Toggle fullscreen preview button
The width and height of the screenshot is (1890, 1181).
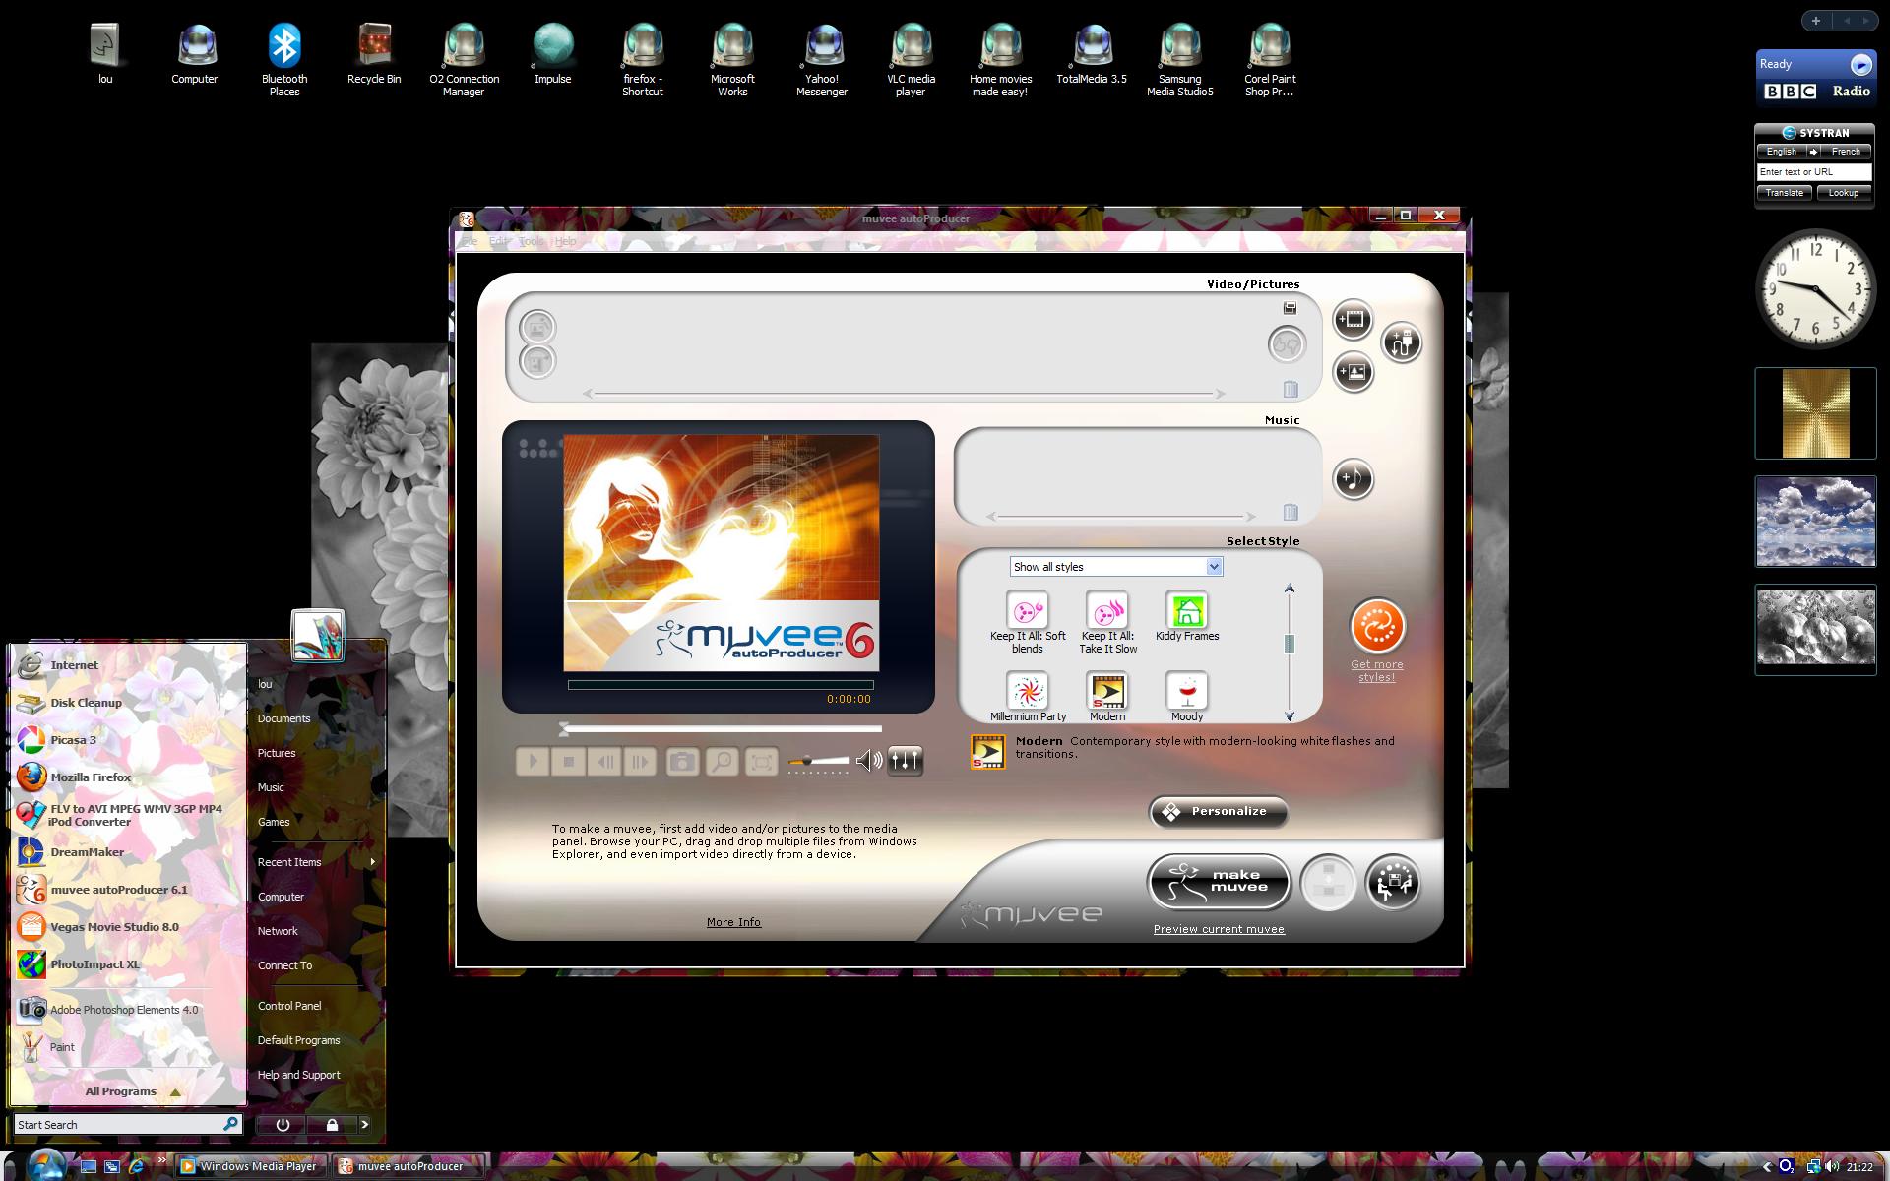[761, 761]
